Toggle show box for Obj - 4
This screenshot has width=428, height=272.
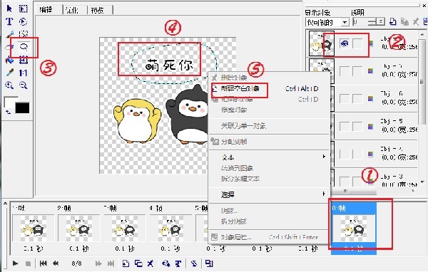pyautogui.click(x=345, y=154)
